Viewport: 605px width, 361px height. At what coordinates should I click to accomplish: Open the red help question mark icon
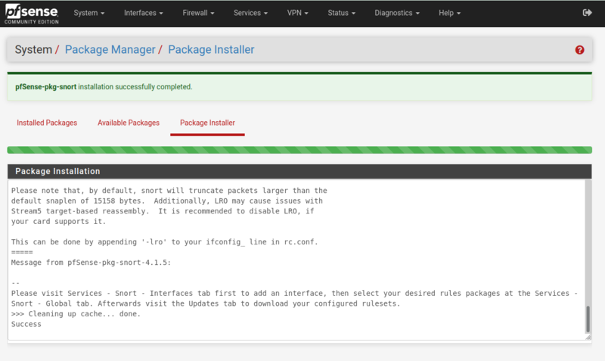(580, 50)
